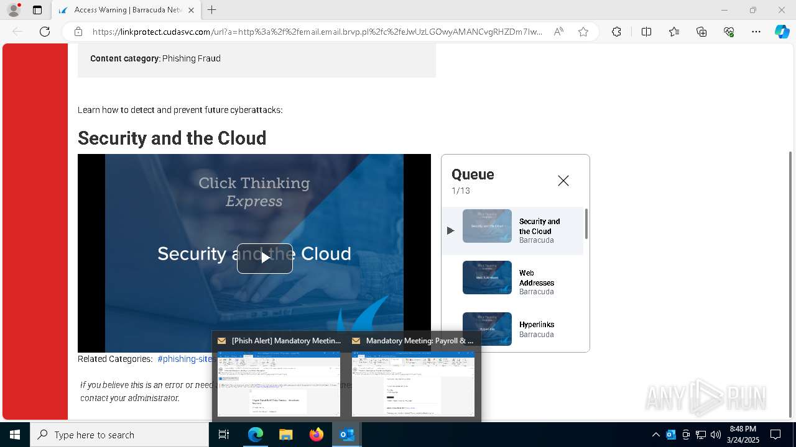
Task: Open the clock and date flyout
Action: coord(743,435)
